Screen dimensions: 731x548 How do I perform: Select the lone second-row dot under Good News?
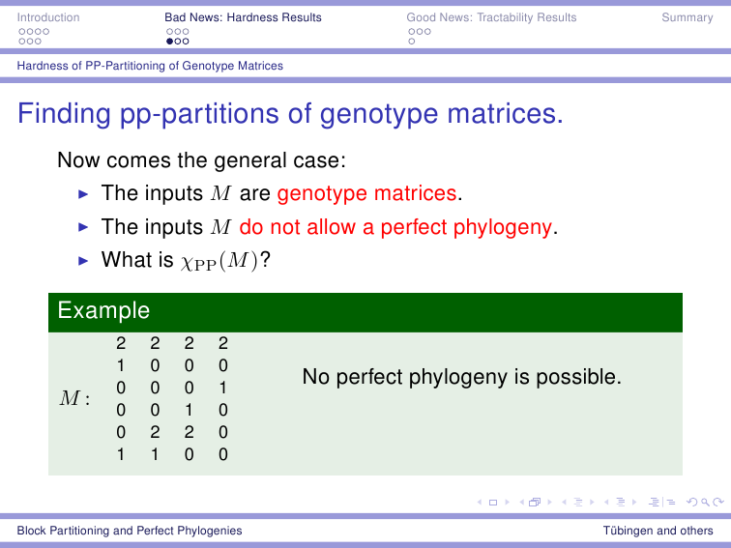[x=412, y=42]
